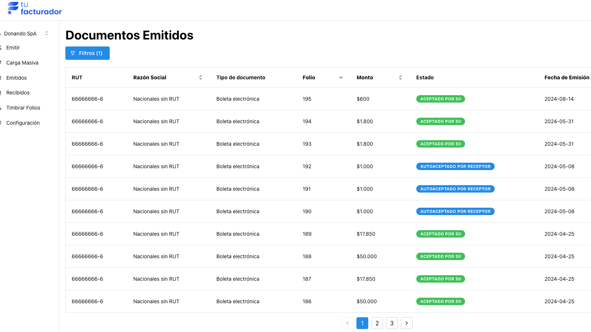The width and height of the screenshot is (591, 332).
Task: Go to Emitidos in the sidebar menu
Action: click(16, 78)
